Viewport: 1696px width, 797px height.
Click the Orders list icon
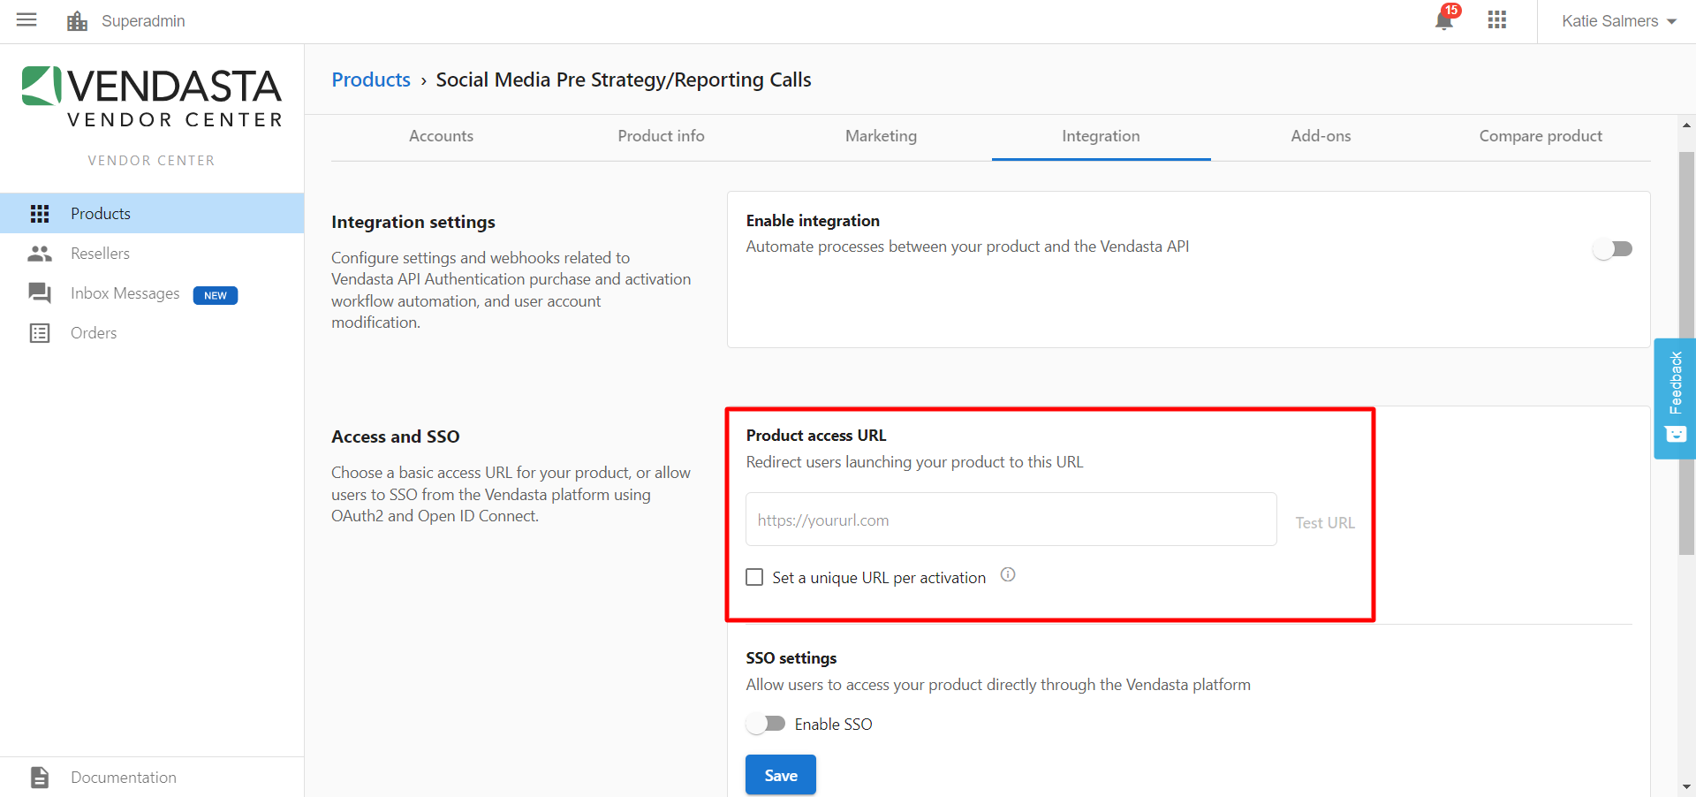[x=40, y=333]
